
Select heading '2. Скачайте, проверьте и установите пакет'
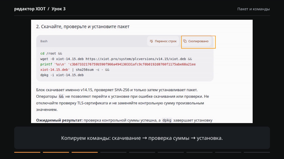pos(83,26)
